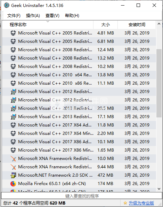
Task: Click the 10.0 MB XNA Framework icon
Action: [x=13, y=159]
